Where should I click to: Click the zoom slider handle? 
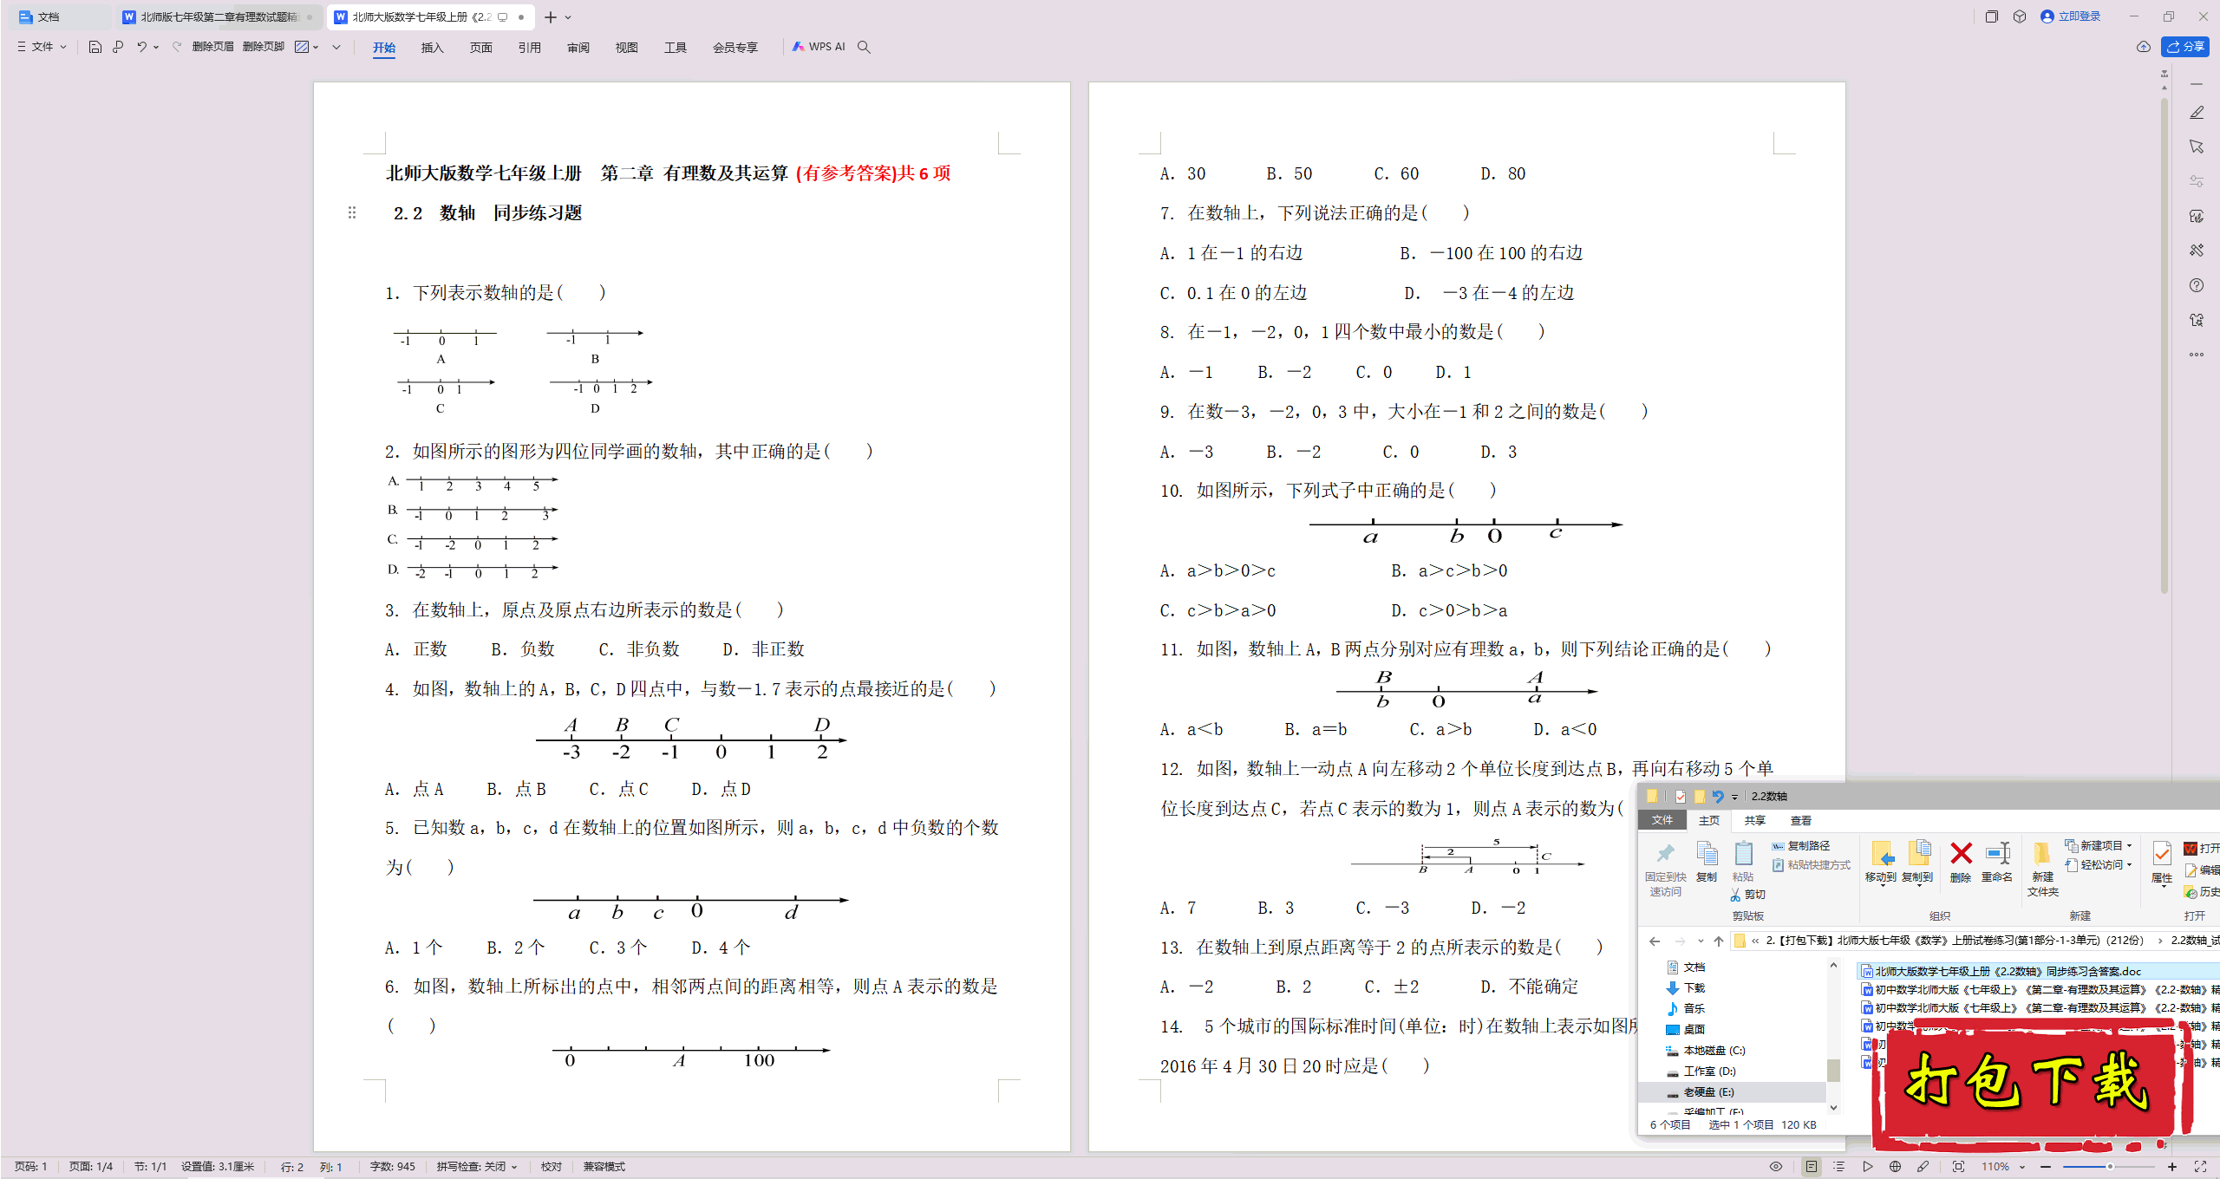[2110, 1167]
